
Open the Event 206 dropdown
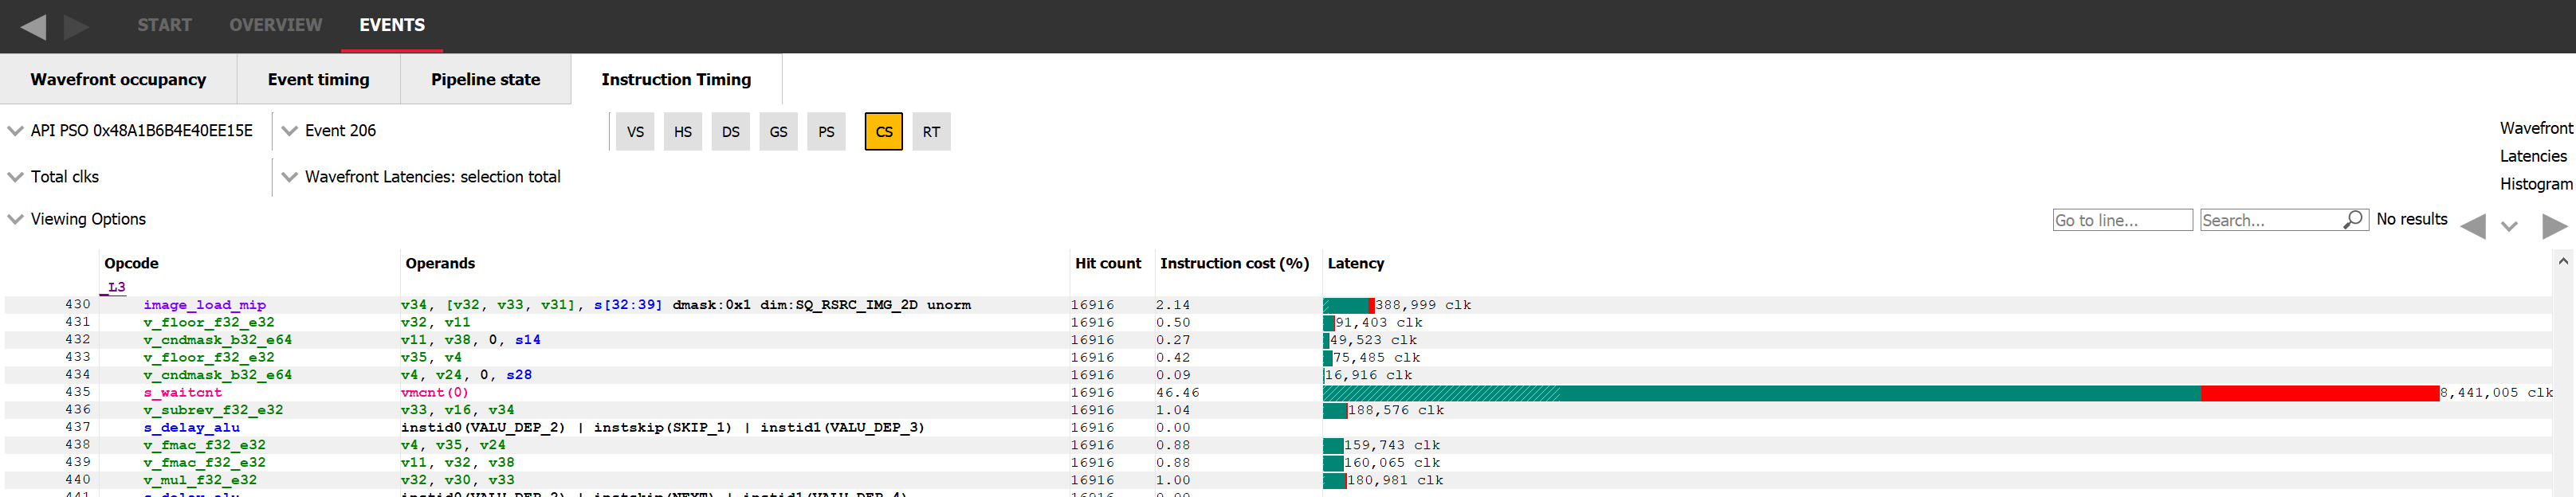click(330, 131)
